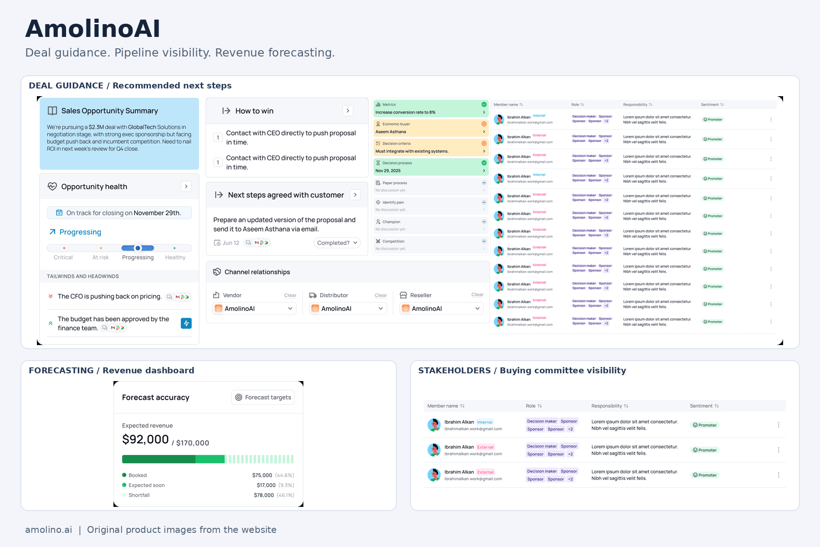This screenshot has width=820, height=547.
Task: Toggle the Paper process status indicator
Action: pos(484,183)
